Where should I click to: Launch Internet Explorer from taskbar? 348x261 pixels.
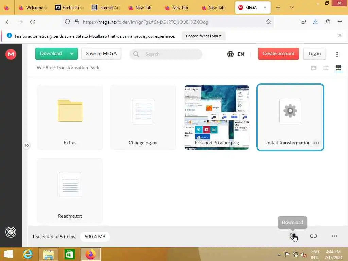pyautogui.click(x=28, y=254)
